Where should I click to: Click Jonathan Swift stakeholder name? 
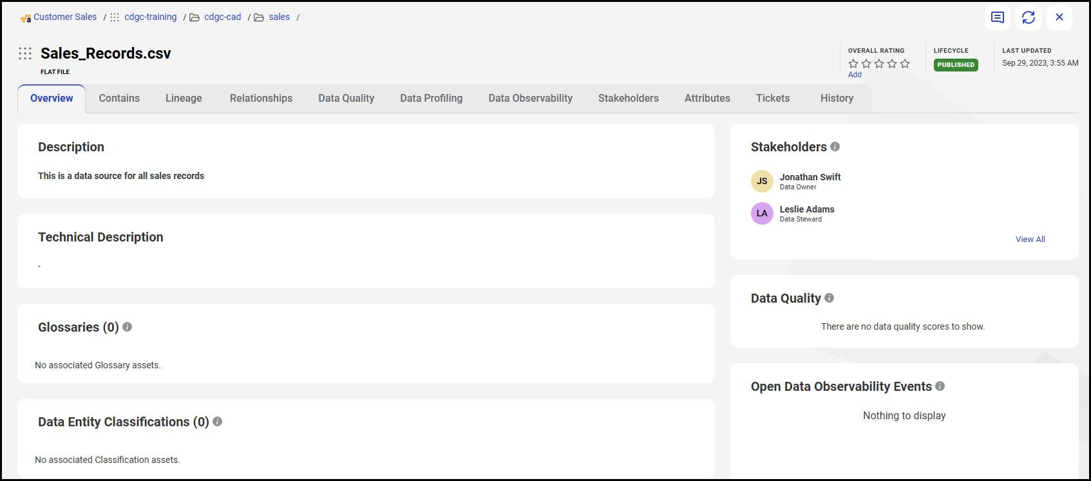click(x=810, y=177)
